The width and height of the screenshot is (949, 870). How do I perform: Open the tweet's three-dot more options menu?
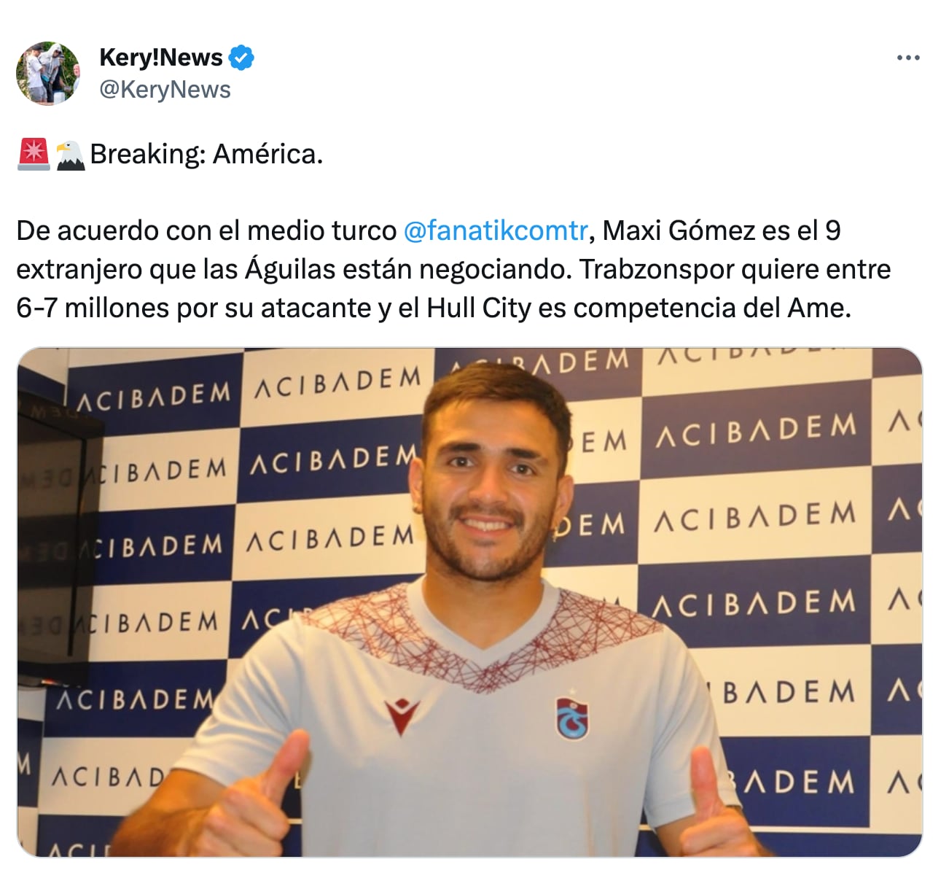point(907,58)
